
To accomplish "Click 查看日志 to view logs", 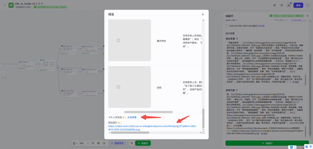I will (x=299, y=16).
